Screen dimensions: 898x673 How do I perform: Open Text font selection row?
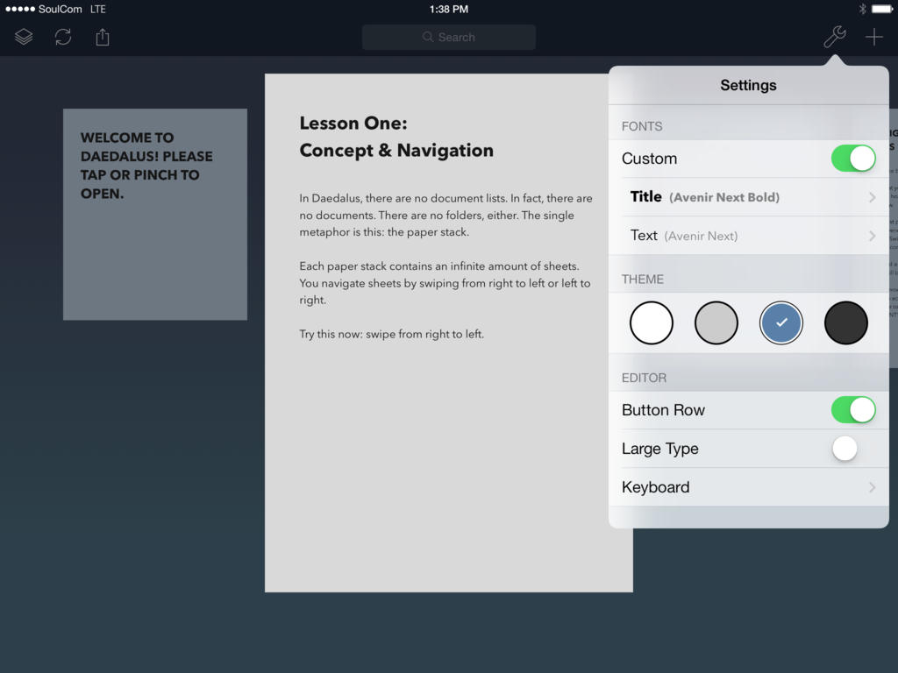point(749,236)
